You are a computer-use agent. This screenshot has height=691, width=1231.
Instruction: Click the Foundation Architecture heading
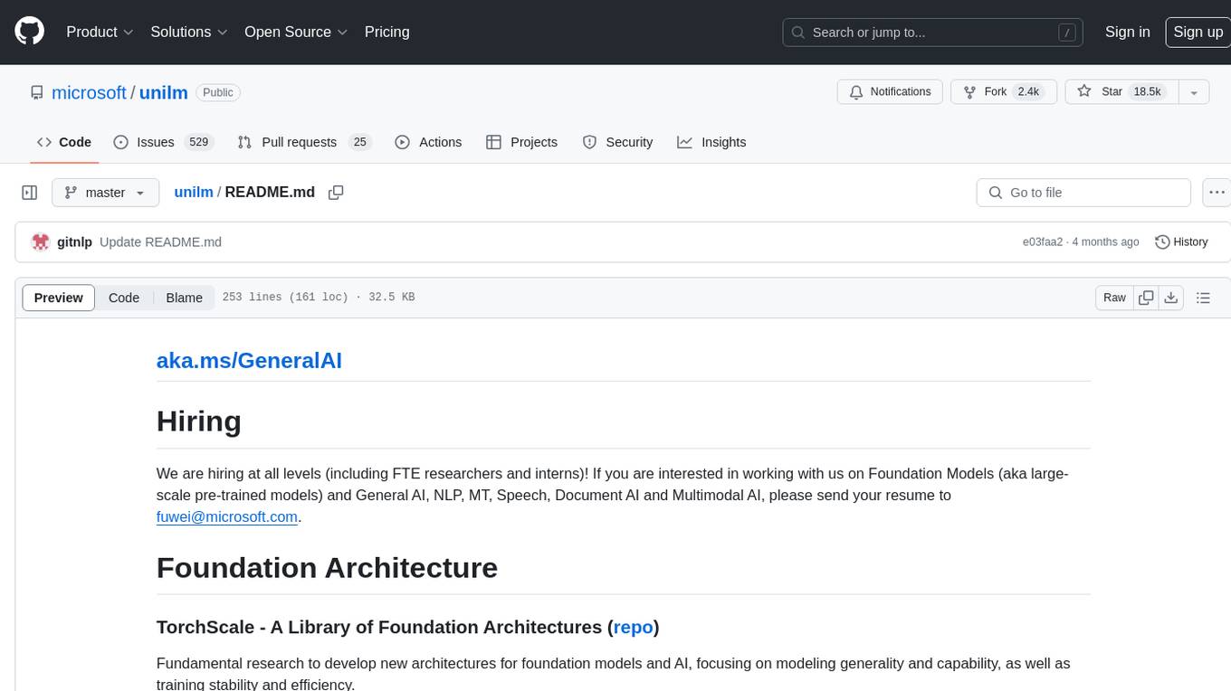(327, 568)
